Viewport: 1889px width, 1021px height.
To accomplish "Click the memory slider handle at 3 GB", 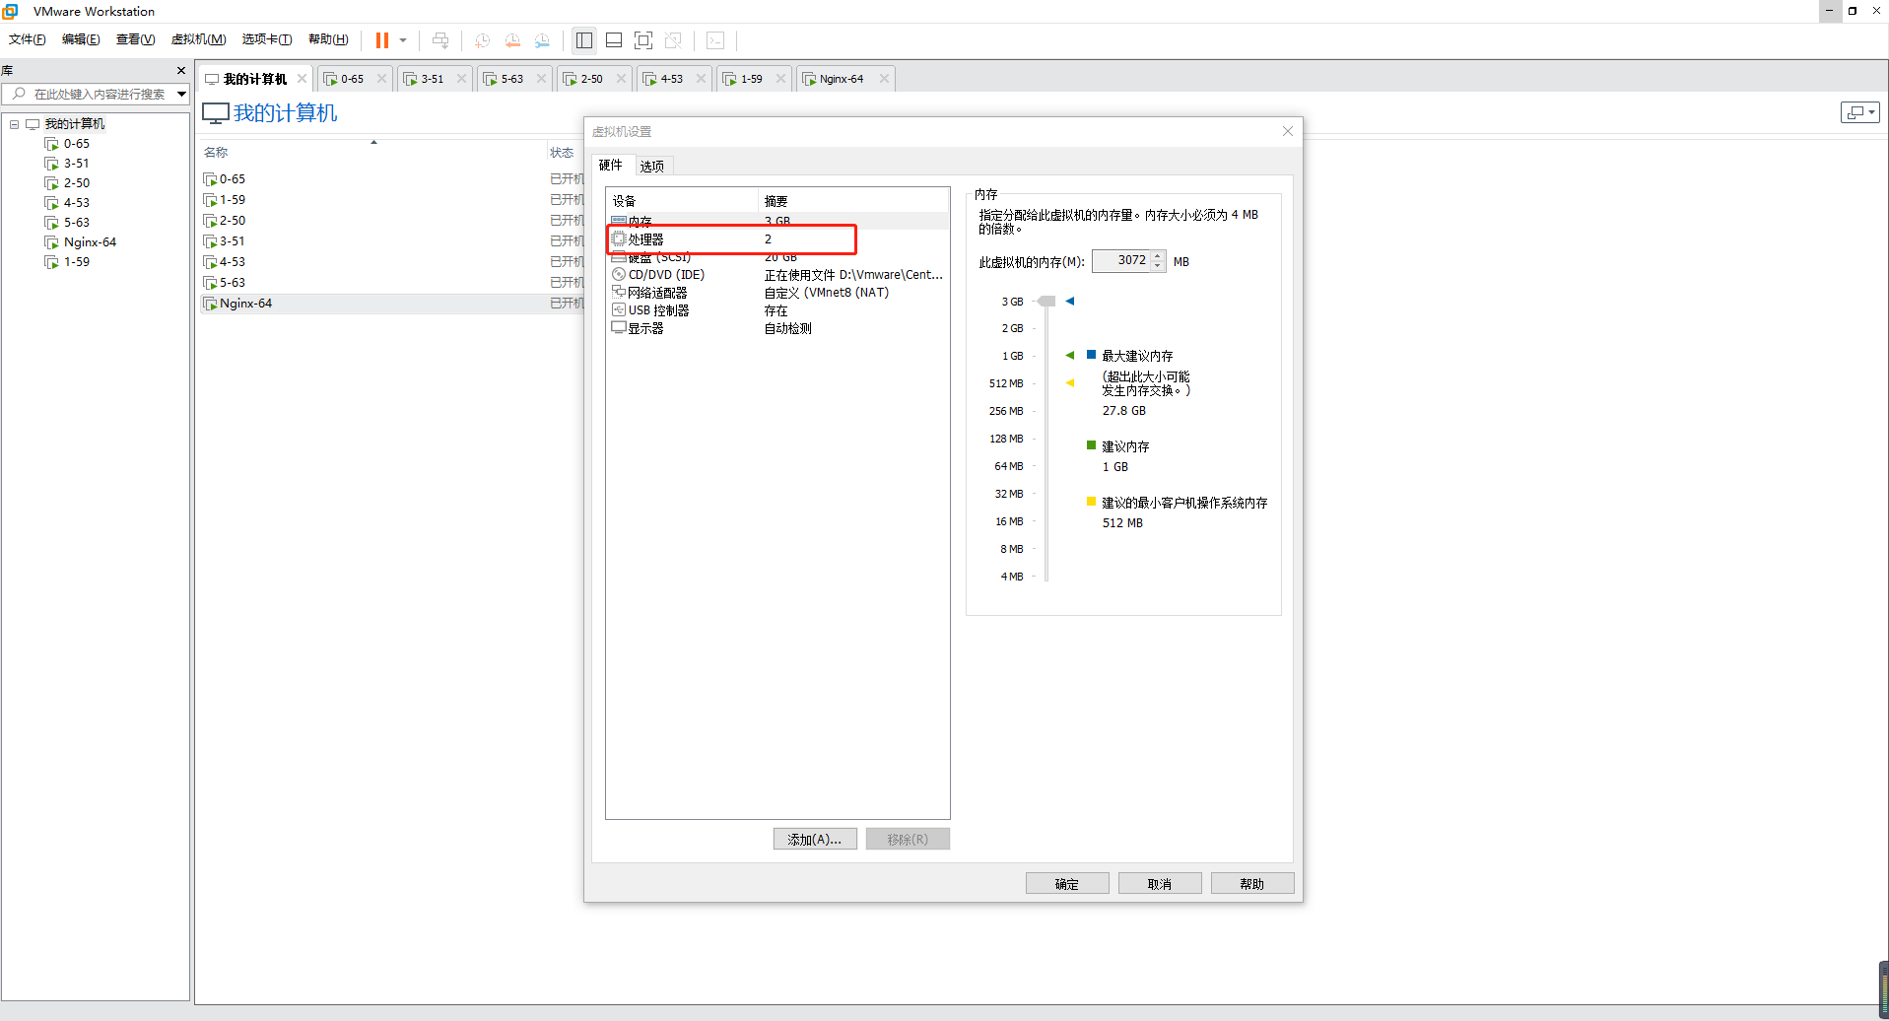I will (1046, 302).
